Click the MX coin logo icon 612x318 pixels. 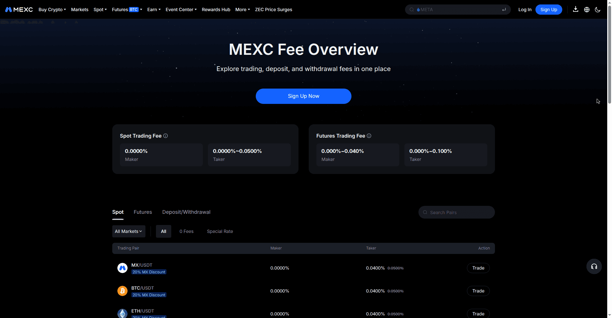point(122,268)
